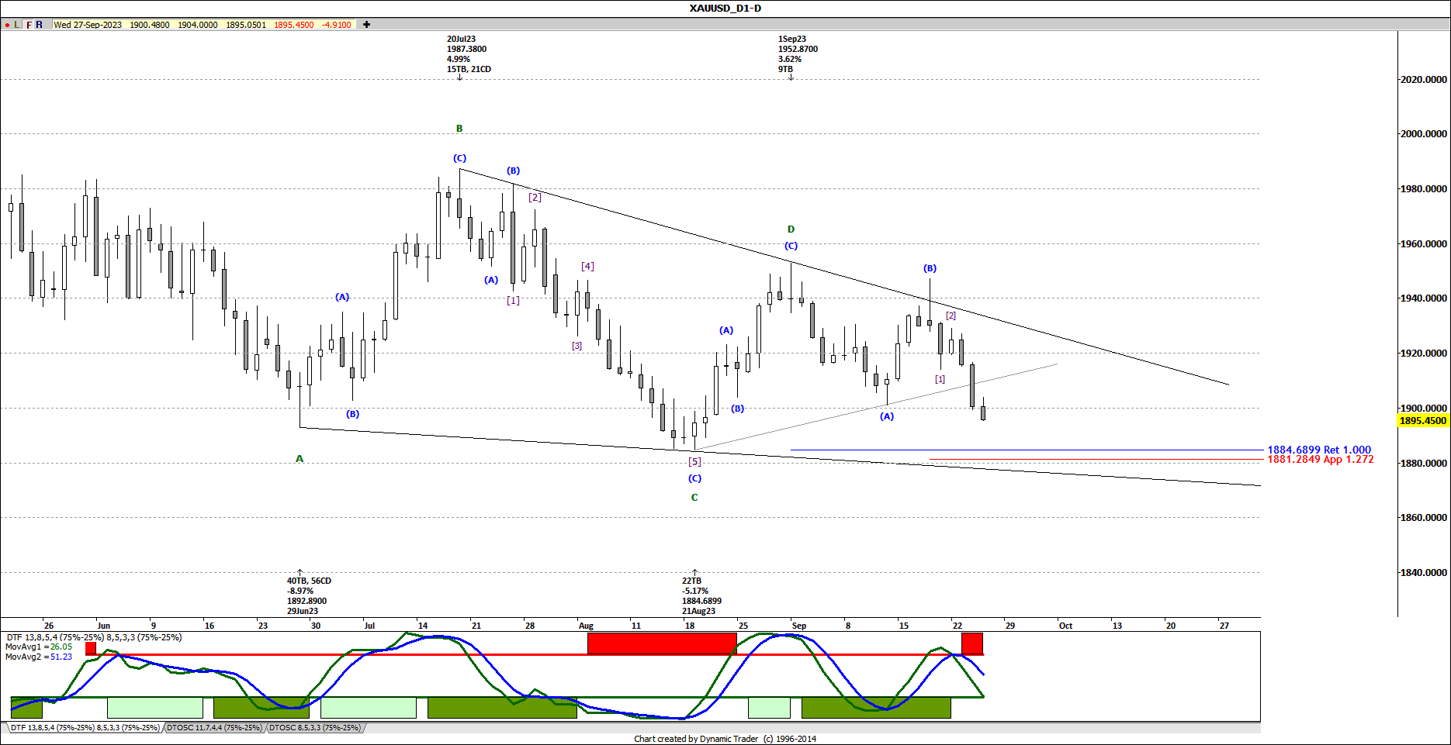Click yellow current price tag on axis

pos(1423,421)
